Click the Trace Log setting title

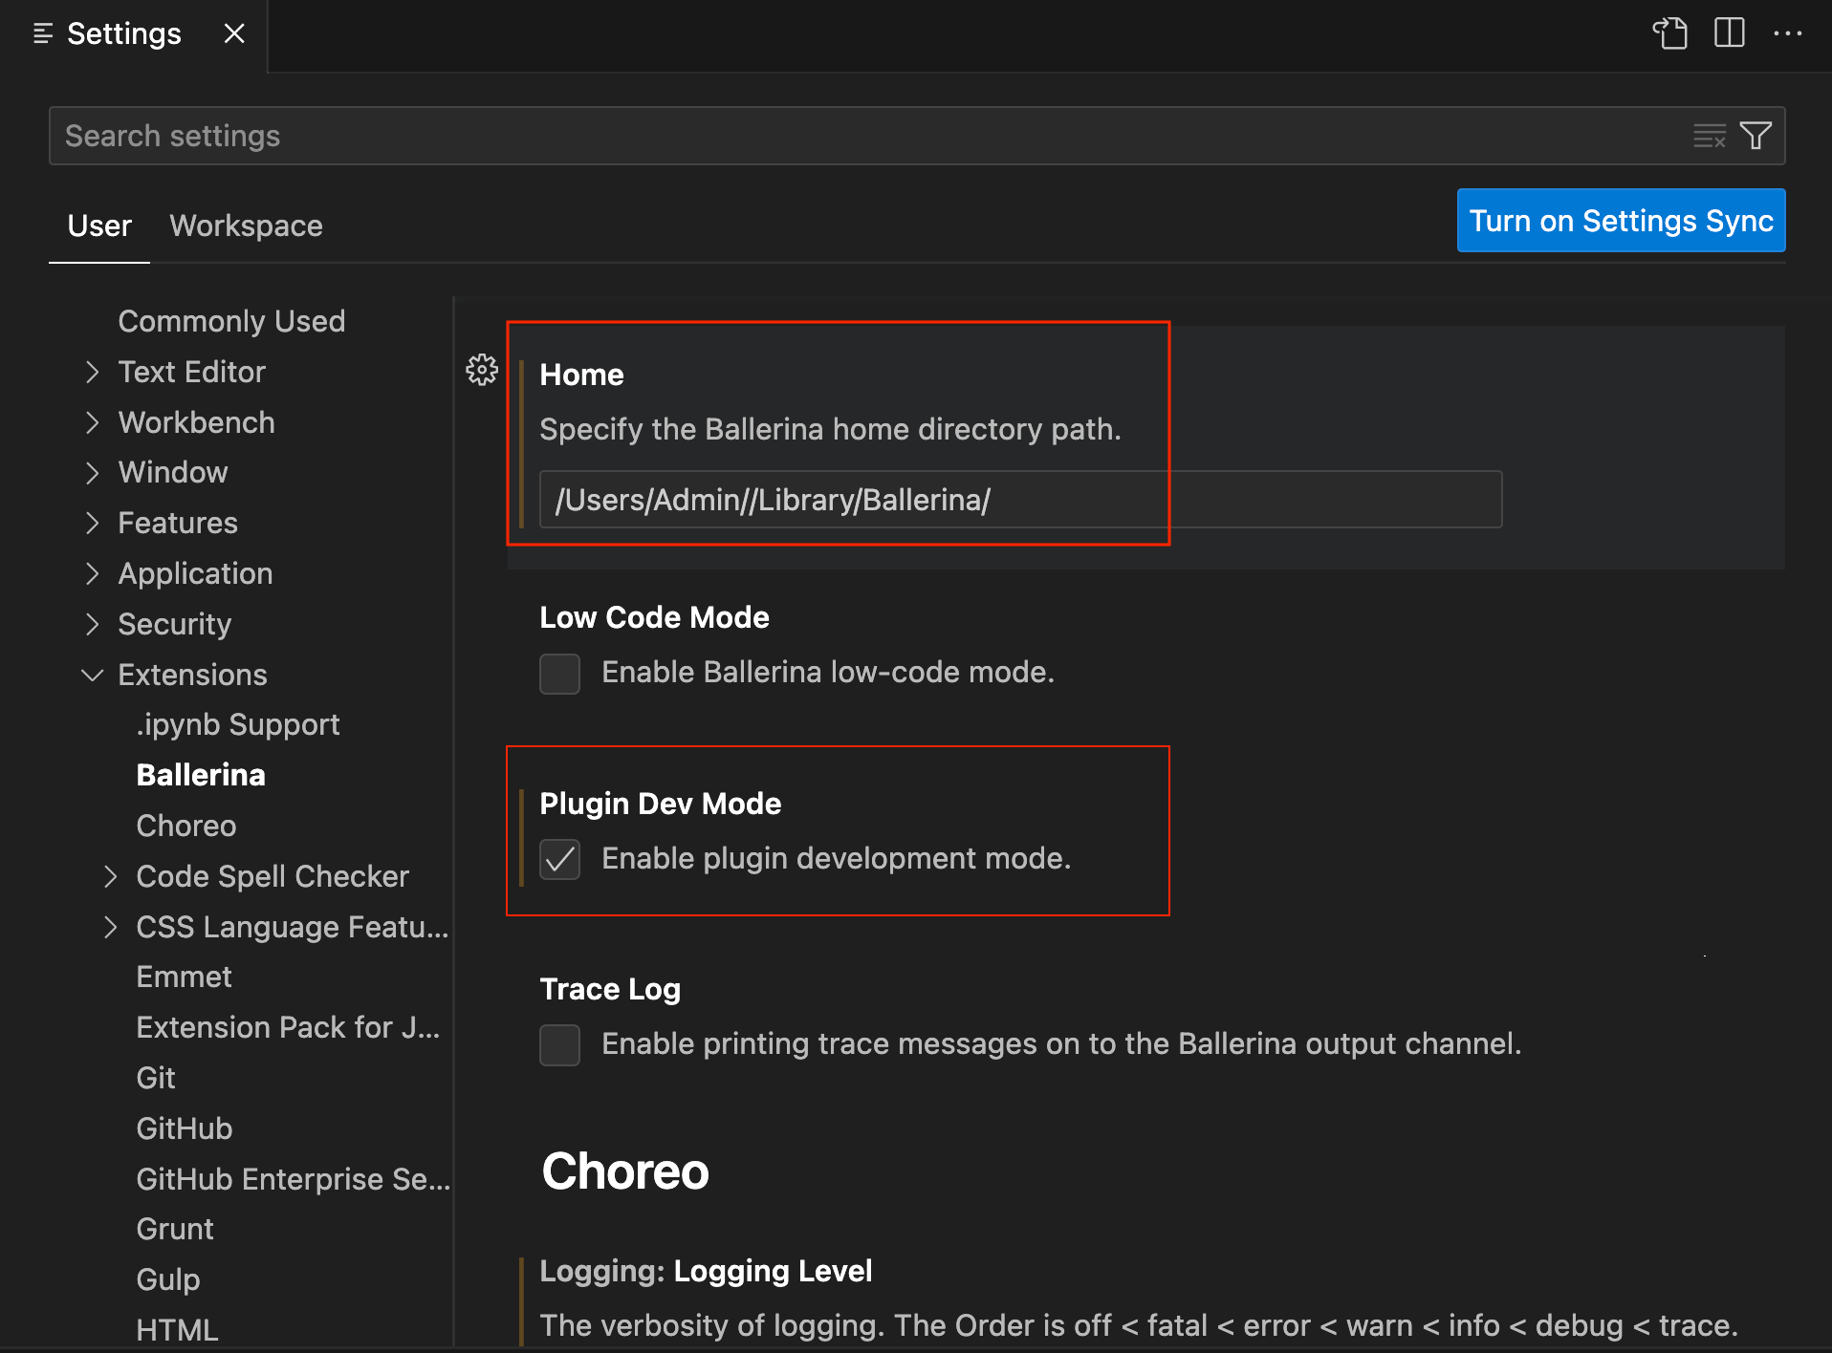610,989
